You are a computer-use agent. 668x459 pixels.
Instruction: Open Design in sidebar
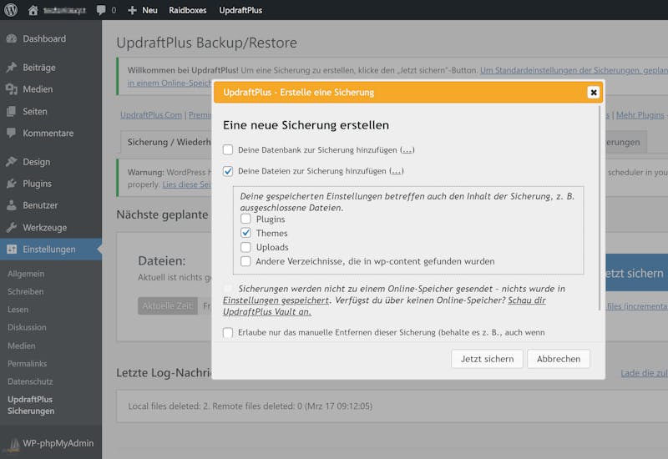[37, 162]
